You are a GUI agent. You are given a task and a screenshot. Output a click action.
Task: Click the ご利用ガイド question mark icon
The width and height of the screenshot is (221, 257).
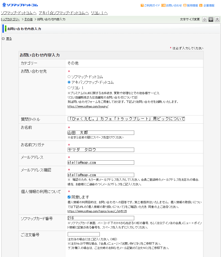(142, 5)
